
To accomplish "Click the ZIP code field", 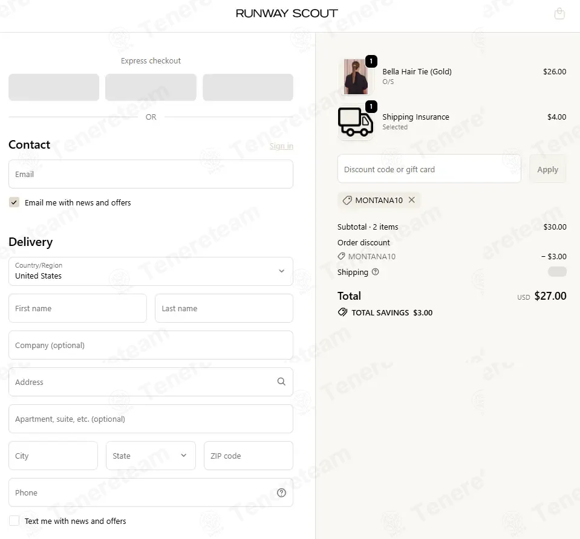I will pos(248,456).
